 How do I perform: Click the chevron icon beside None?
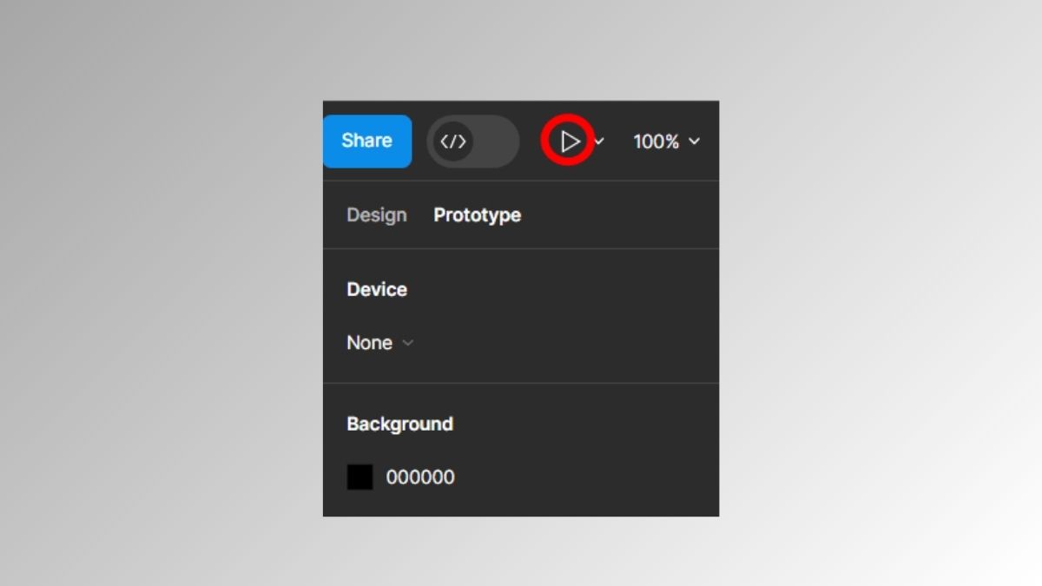407,343
